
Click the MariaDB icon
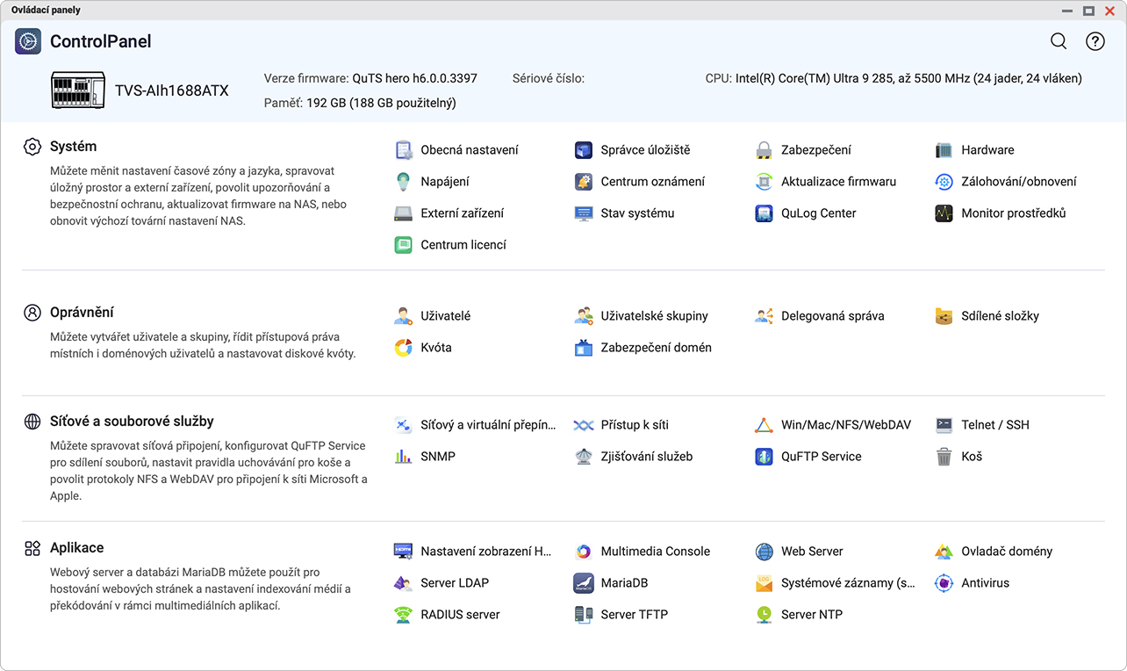click(584, 583)
